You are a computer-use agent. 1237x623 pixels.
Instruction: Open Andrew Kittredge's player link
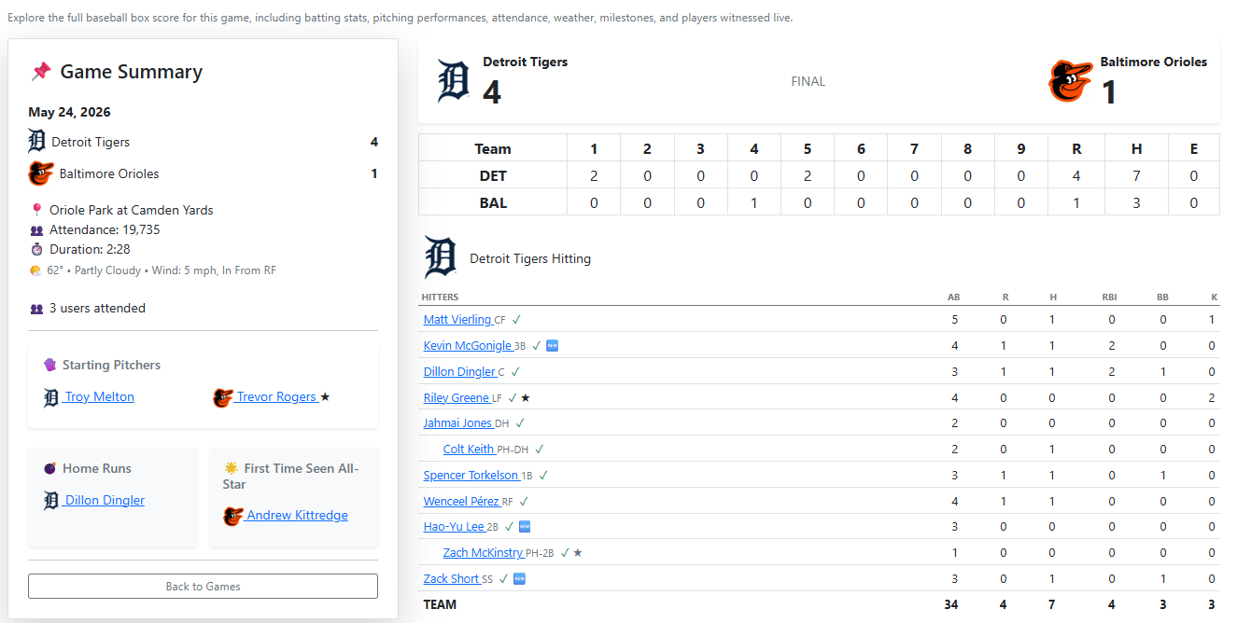(x=297, y=516)
